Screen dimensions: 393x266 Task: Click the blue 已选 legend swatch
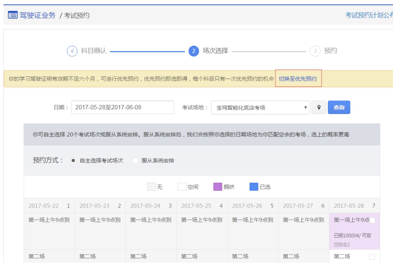(254, 187)
